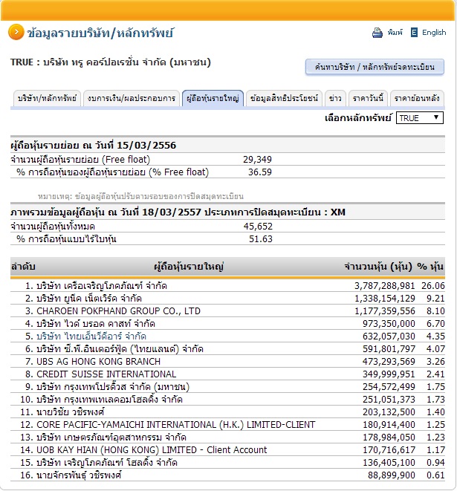Click the % Free float value 36.59
This screenshot has width=457, height=491.
coord(260,172)
